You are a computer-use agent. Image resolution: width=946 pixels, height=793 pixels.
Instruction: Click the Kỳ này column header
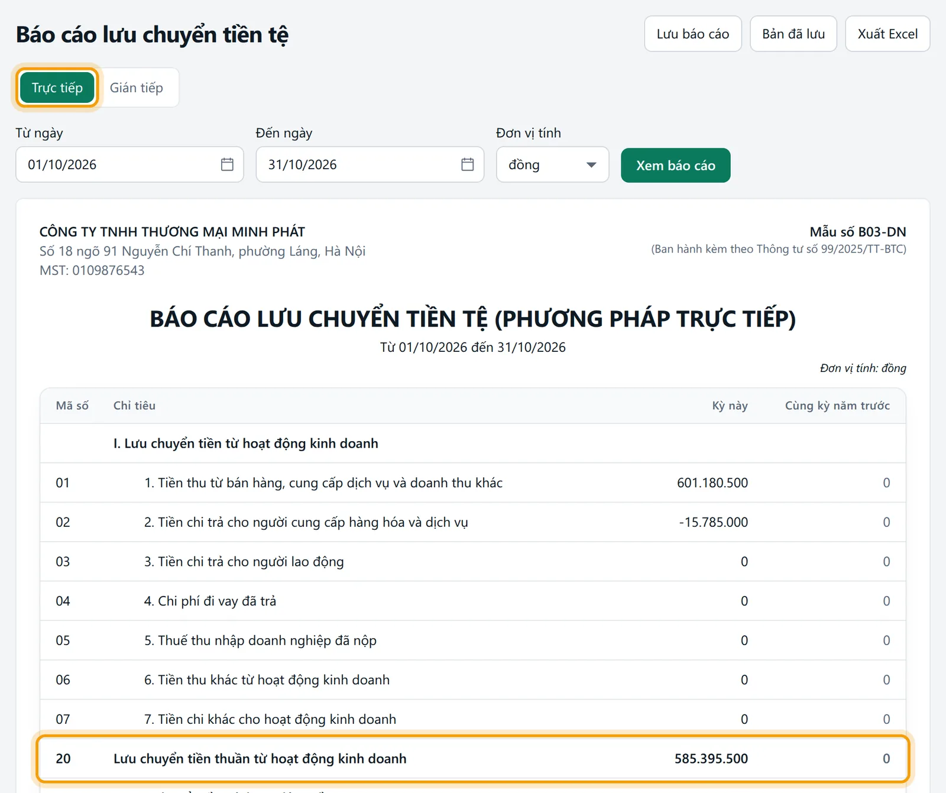click(x=730, y=406)
